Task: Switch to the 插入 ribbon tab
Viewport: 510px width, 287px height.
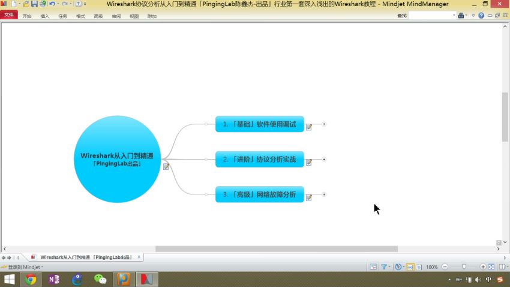Action: tap(45, 16)
